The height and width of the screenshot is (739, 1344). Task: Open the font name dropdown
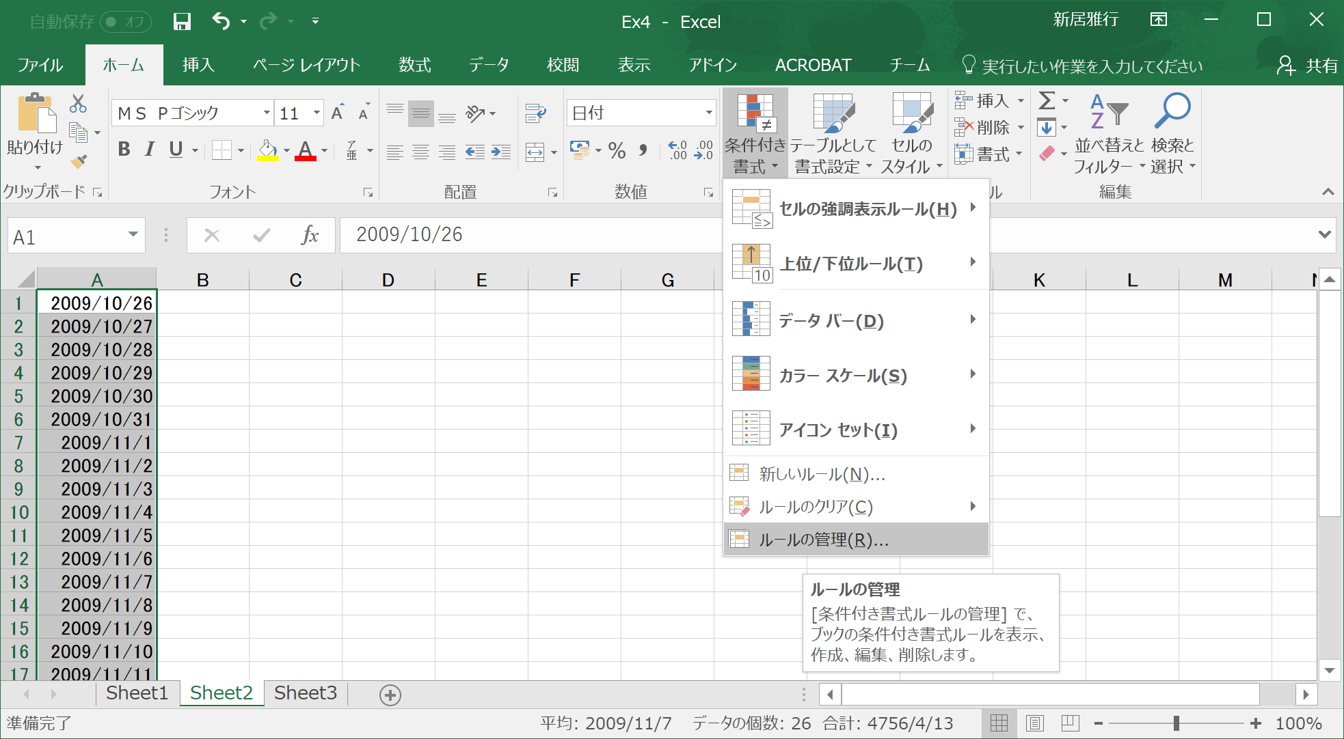(267, 113)
